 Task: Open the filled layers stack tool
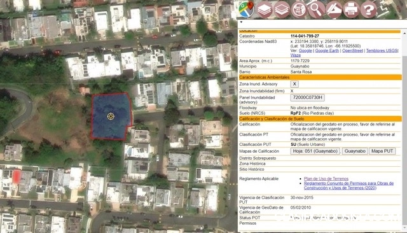click(x=265, y=10)
